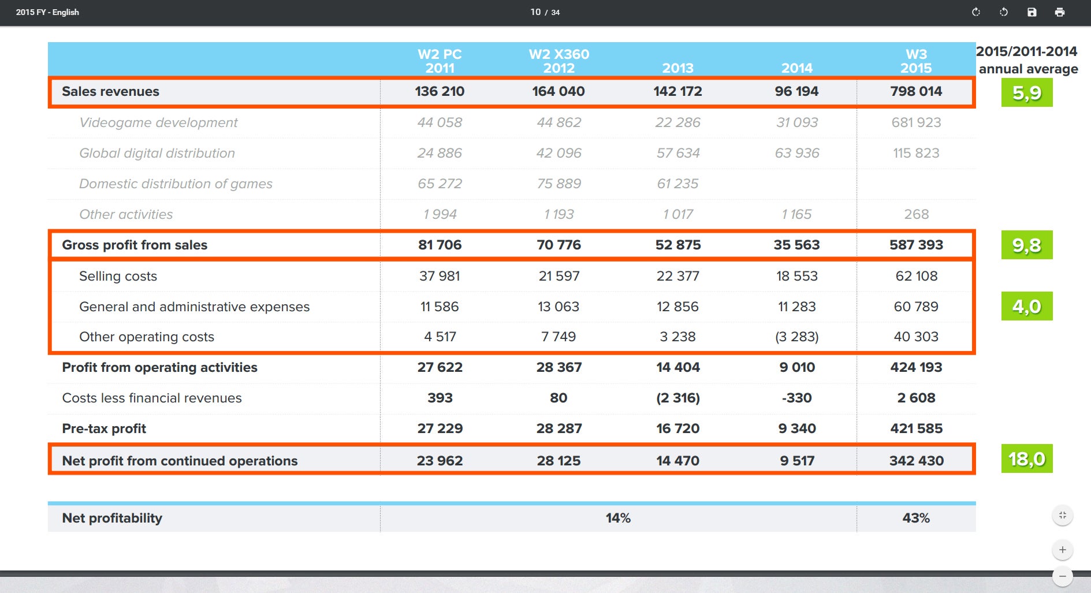Select domestic distribution value 65 272
The width and height of the screenshot is (1091, 593).
[x=440, y=184]
